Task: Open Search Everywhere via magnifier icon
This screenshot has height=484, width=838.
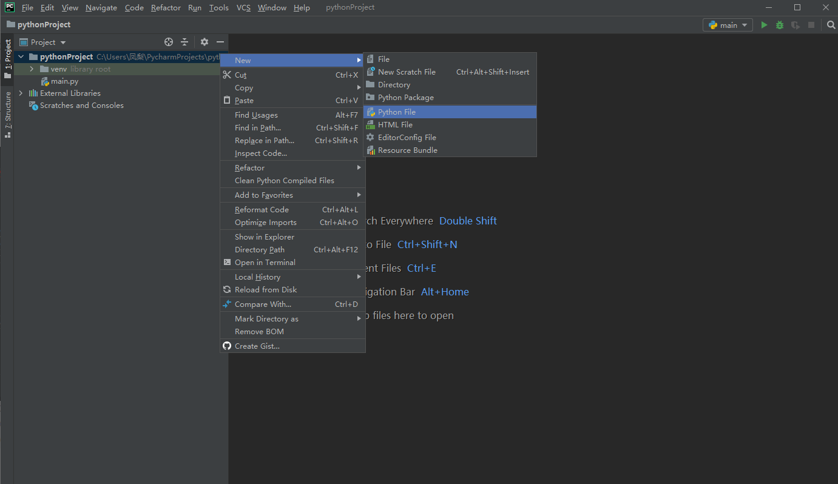Action: tap(830, 25)
